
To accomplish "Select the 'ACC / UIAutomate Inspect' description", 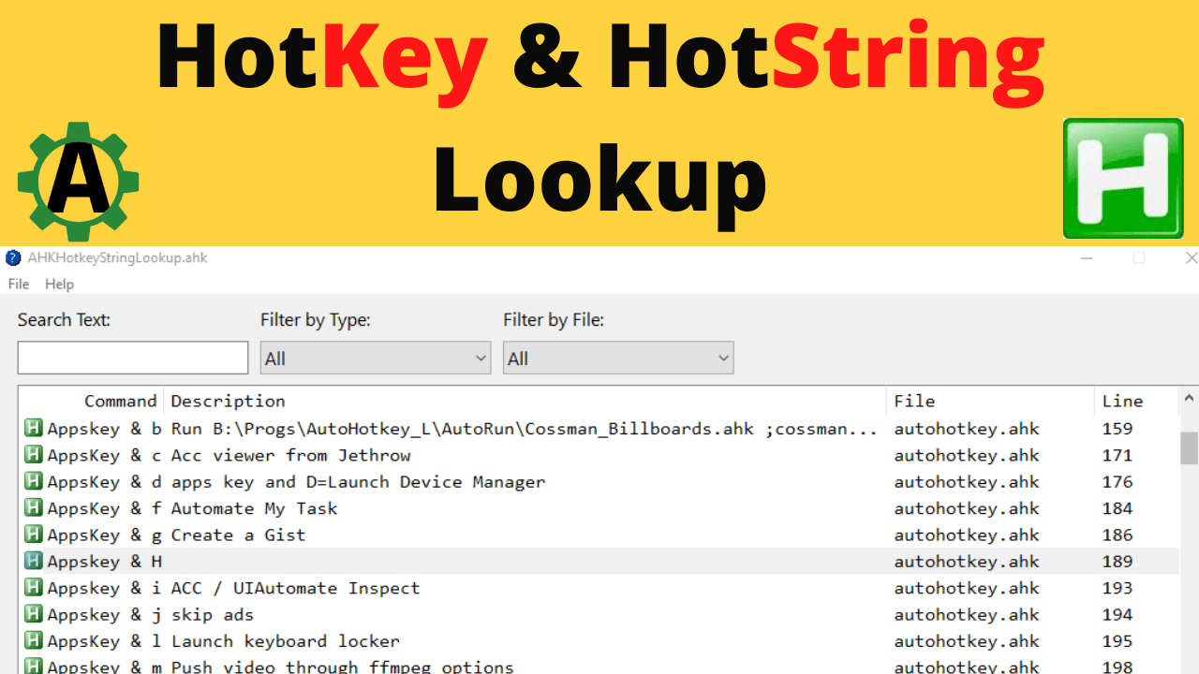I will [x=295, y=588].
